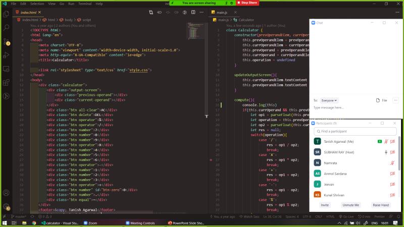Click the Open Changes compare icon
The width and height of the screenshot is (404, 227).
(x=151, y=12)
